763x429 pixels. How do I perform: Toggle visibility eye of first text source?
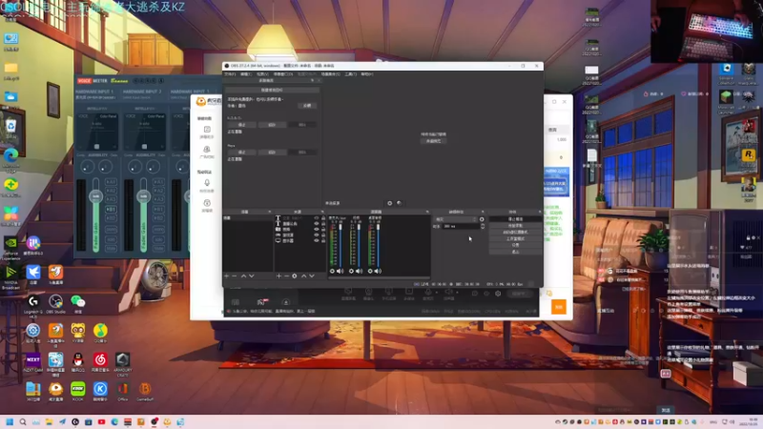click(317, 218)
